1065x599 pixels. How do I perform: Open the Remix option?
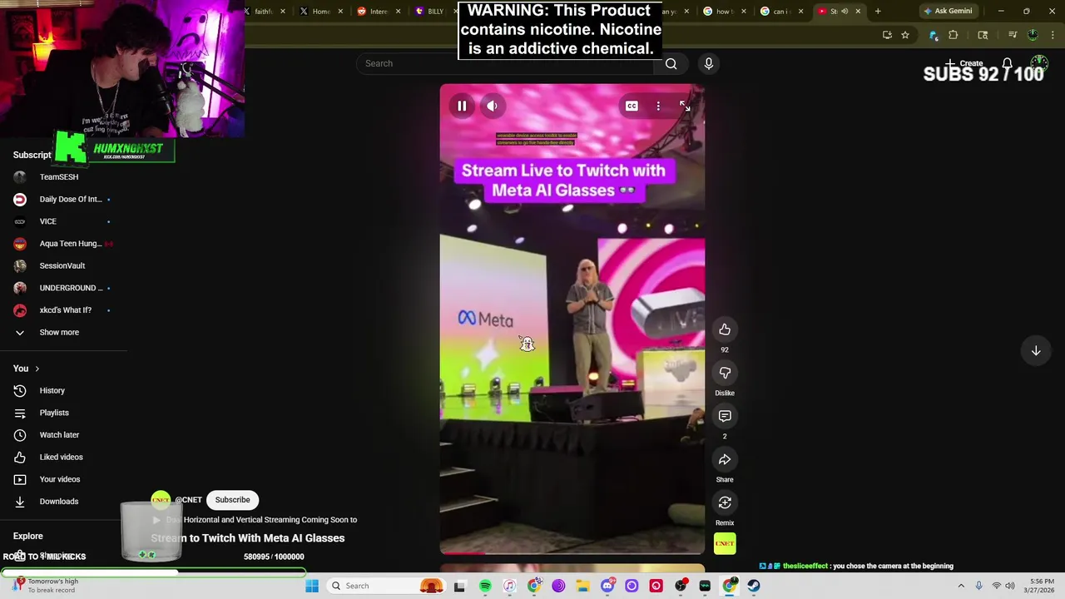coord(725,502)
